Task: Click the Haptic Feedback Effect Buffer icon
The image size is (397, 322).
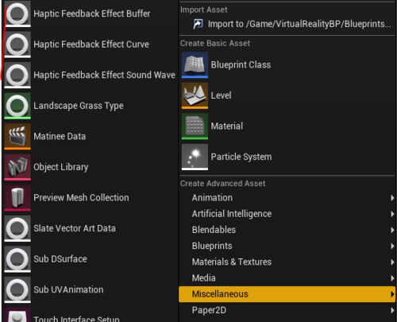Action: pyautogui.click(x=17, y=14)
